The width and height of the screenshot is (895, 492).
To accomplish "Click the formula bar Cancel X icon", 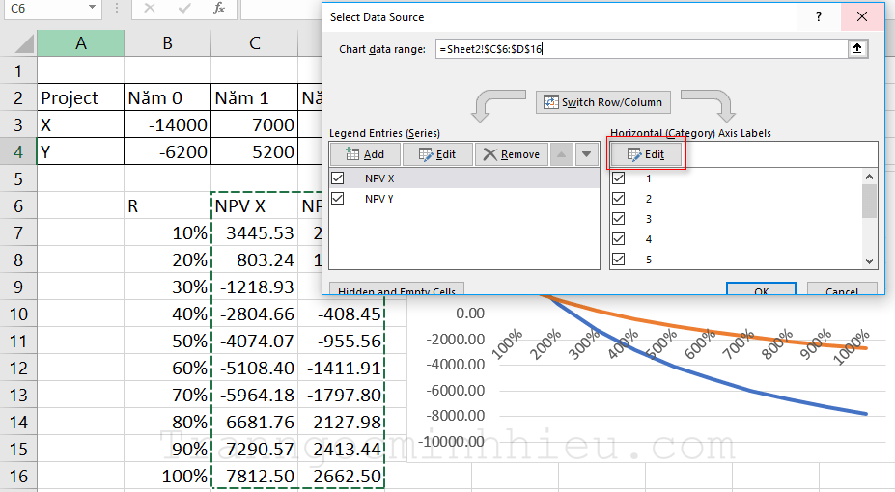I will pos(150,9).
